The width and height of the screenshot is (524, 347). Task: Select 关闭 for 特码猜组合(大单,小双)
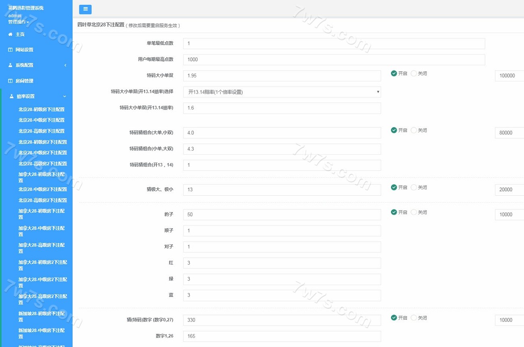point(414,130)
